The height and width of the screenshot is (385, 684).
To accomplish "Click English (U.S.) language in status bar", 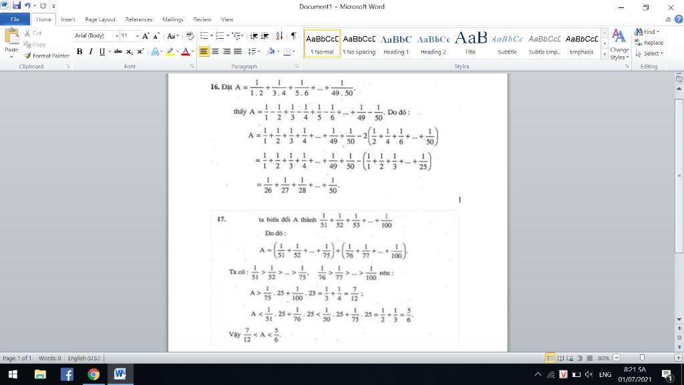I will [x=84, y=358].
